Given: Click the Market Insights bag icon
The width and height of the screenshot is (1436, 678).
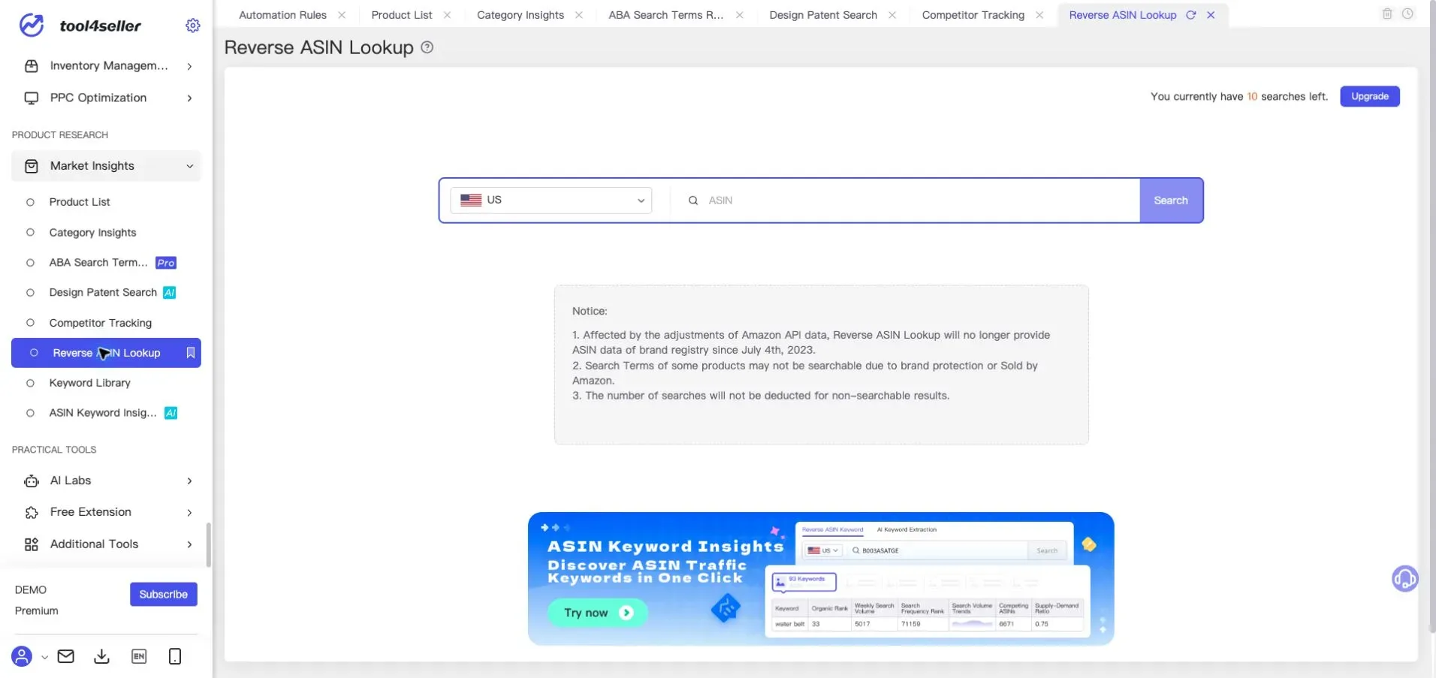Looking at the screenshot, I should tap(32, 166).
